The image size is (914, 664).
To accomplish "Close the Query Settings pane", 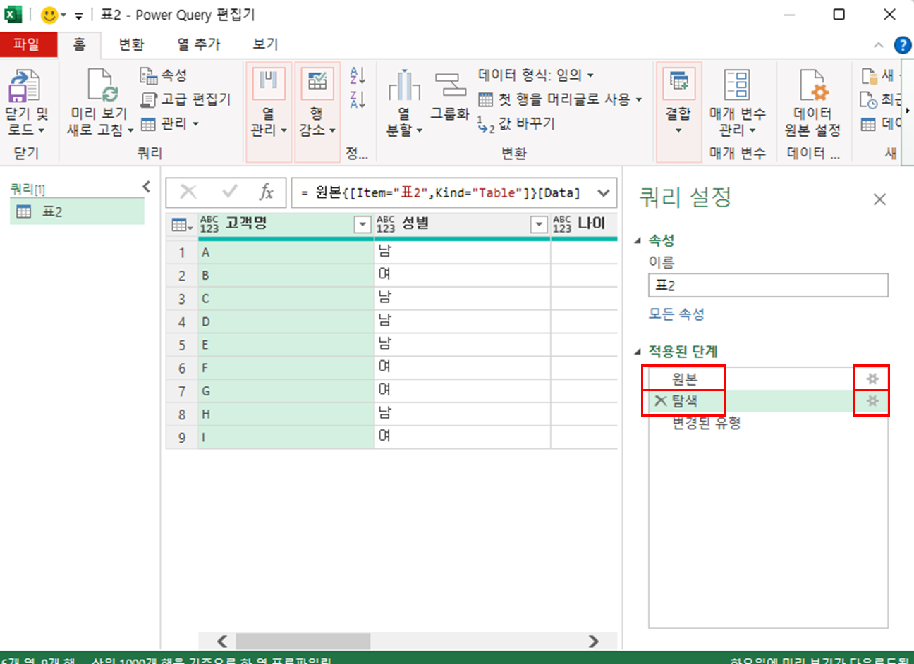I will [x=879, y=199].
